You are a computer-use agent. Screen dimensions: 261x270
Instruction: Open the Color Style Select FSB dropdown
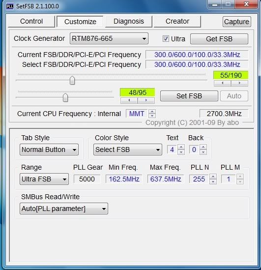coord(128,150)
